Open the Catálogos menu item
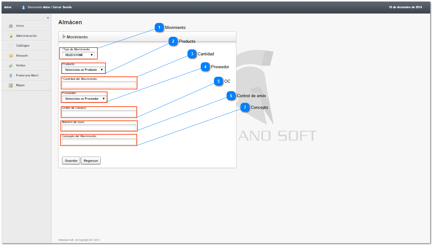Screen dimensions: 433x246 pos(26,46)
